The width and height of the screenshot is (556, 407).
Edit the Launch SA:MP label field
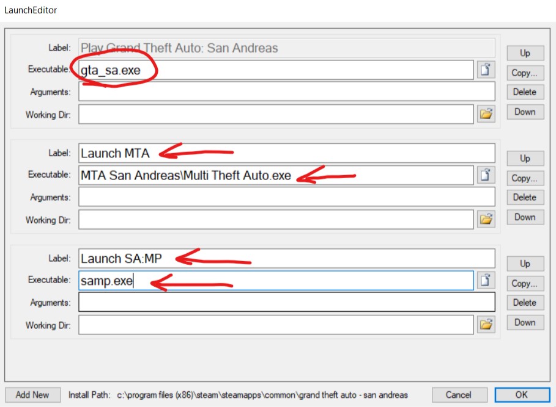pos(286,259)
